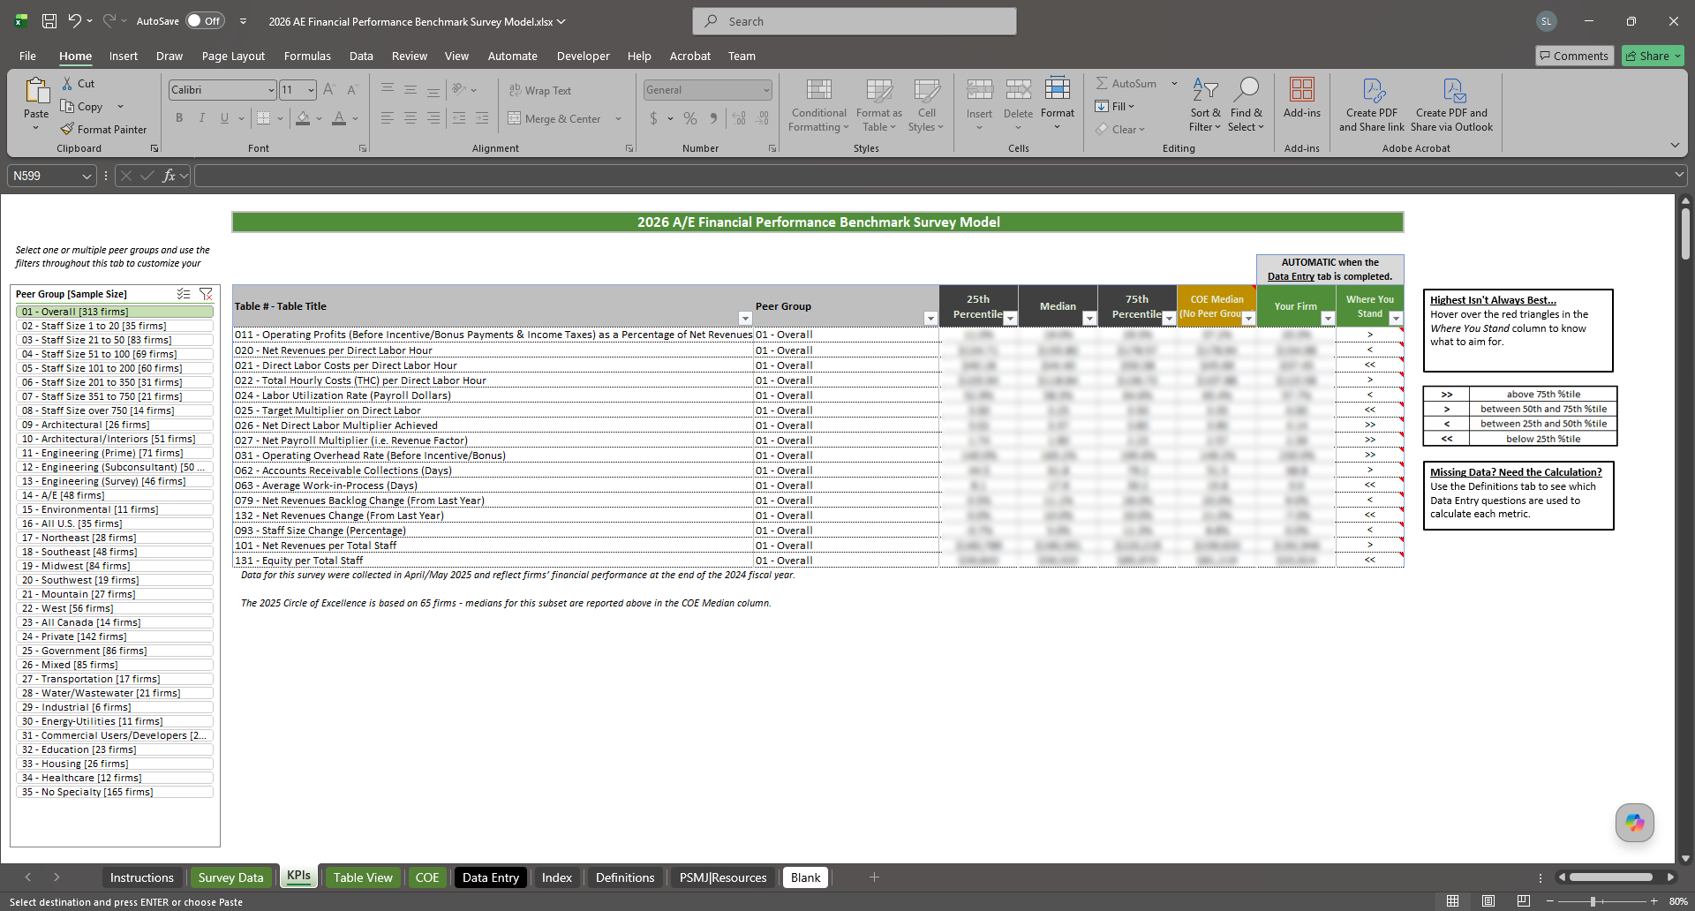This screenshot has width=1695, height=911.
Task: Select slicer item 34 - Healthcare
Action: coord(115,778)
